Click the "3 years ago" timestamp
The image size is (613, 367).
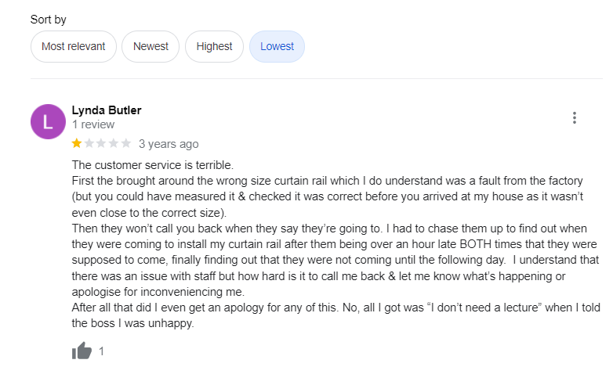[x=169, y=144]
